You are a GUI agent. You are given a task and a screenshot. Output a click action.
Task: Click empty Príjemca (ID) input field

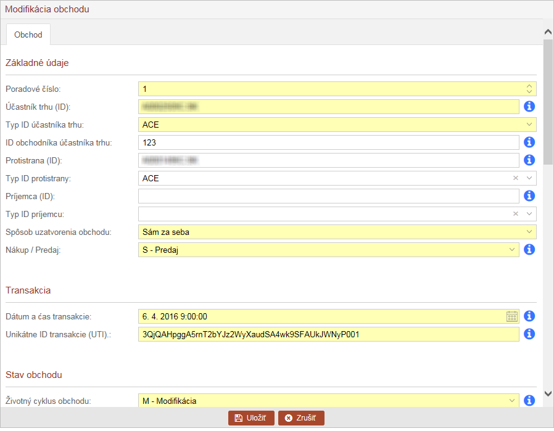(x=329, y=196)
